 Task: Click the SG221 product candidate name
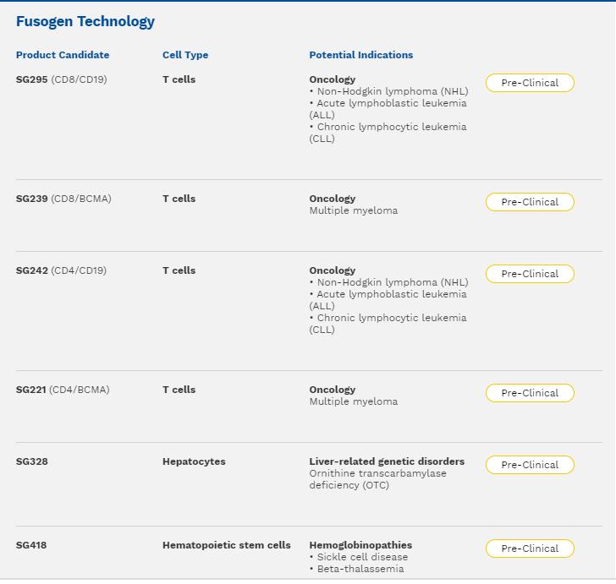[x=31, y=390]
